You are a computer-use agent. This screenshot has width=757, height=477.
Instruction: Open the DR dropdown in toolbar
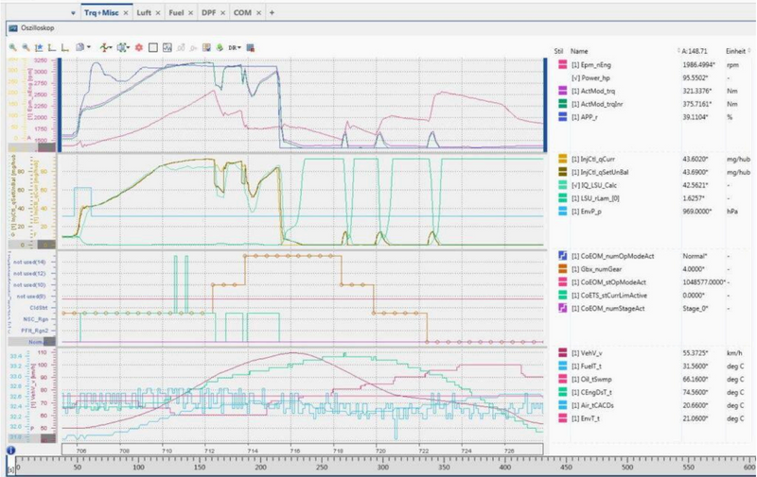pos(234,46)
